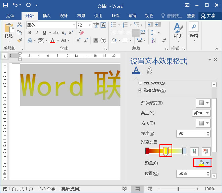Viewport: 222px width, 193px height.
Task: Switch to the 审阅 review tab
Action: (133, 16)
